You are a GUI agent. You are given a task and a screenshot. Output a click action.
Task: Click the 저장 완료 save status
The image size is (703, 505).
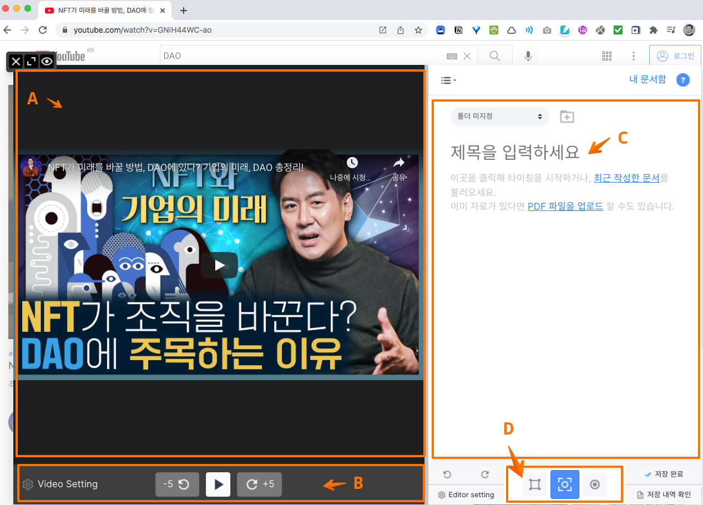664,474
